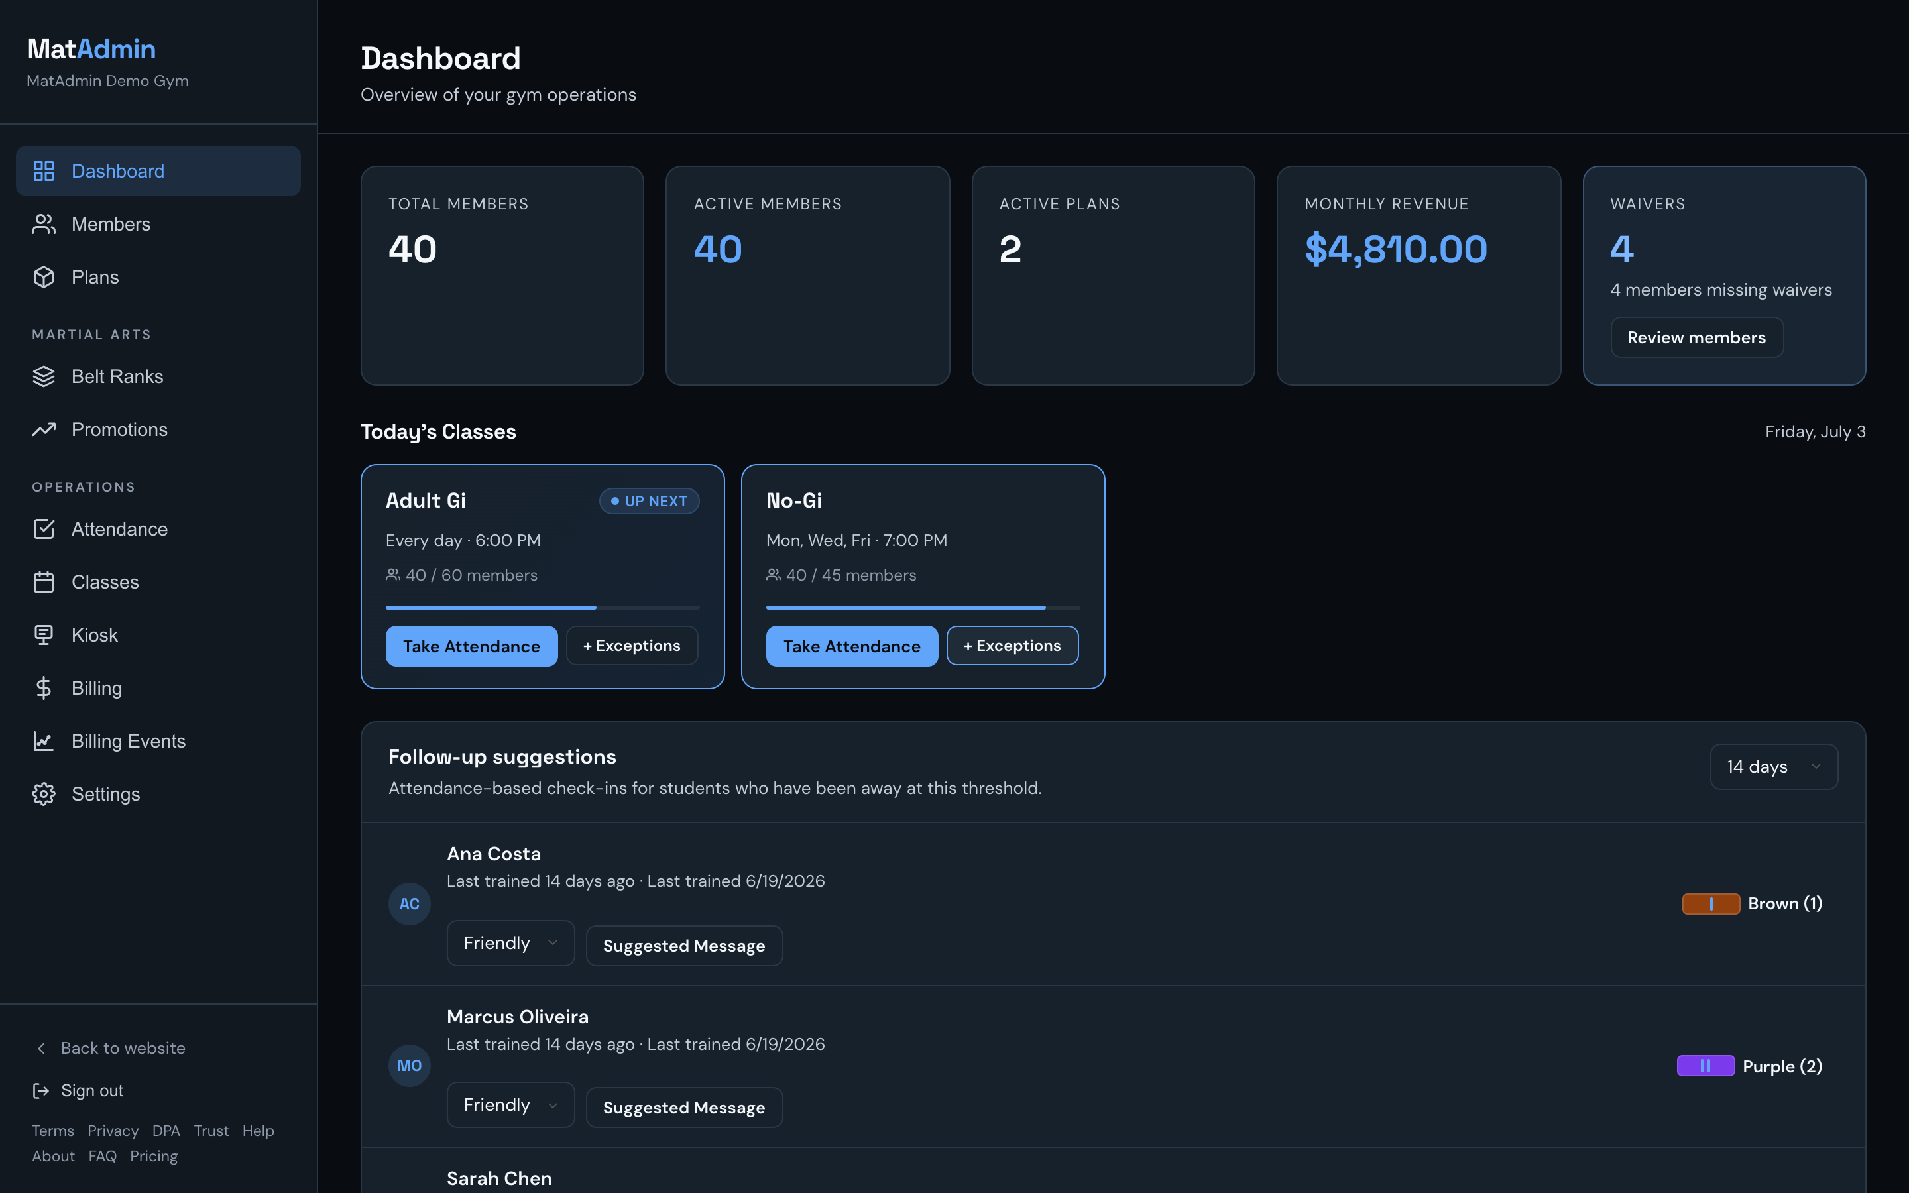Screen dimensions: 1909x1193
Task: Click the Settings gear icon
Action: pyautogui.click(x=43, y=794)
